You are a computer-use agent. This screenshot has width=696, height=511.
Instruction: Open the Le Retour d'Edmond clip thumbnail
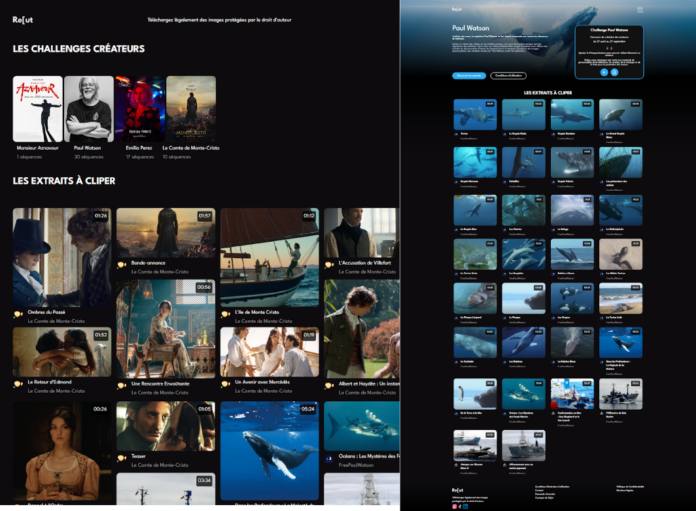62,352
